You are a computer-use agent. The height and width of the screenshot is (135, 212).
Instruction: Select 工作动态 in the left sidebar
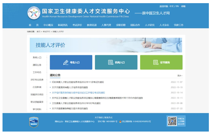[x=37, y=72]
